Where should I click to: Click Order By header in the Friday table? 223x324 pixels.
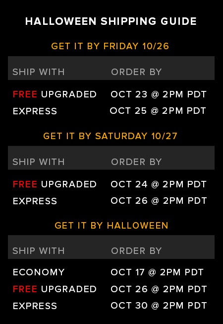tap(136, 72)
